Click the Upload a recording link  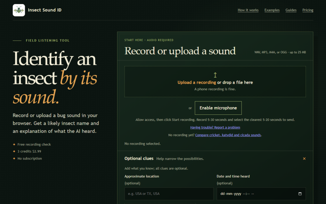[197, 83]
